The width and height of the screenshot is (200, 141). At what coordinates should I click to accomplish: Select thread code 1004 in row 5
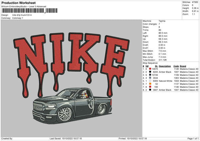(x=176, y=81)
